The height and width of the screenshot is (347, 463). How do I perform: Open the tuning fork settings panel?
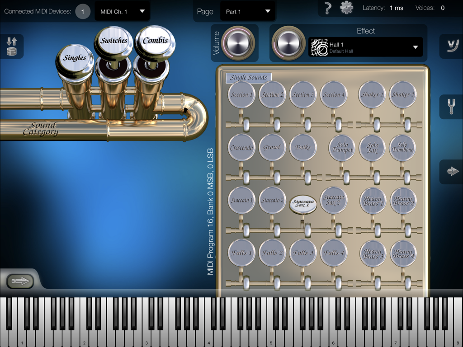tap(451, 107)
